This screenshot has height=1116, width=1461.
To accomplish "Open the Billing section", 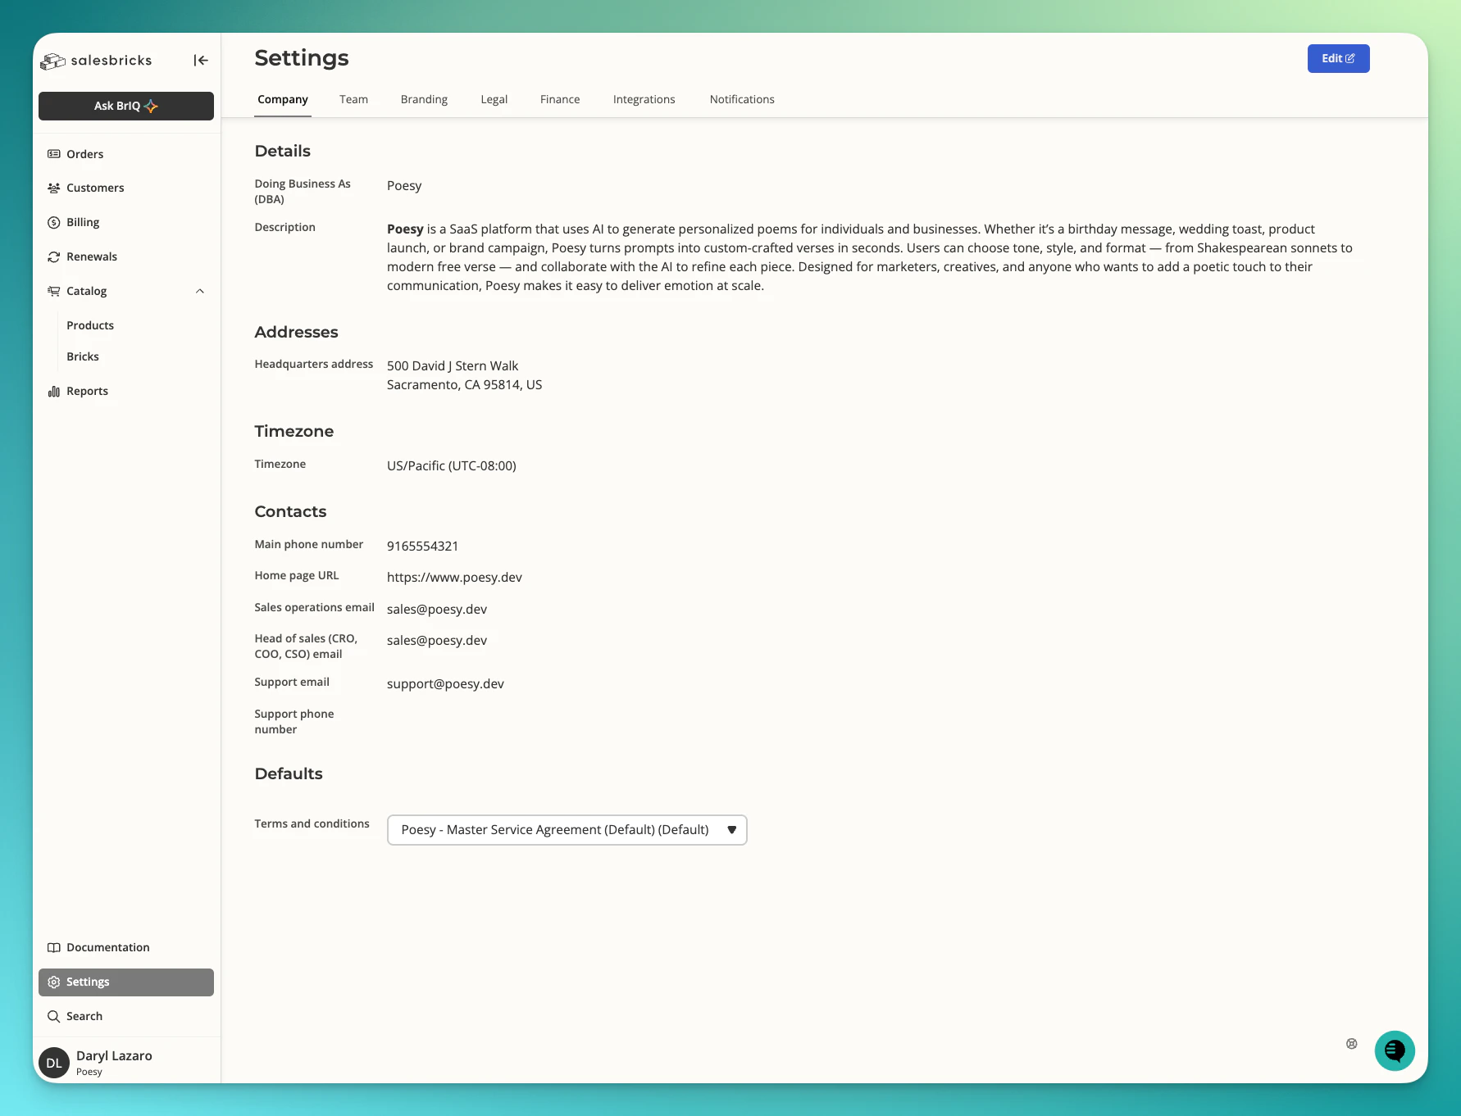I will [x=83, y=223].
